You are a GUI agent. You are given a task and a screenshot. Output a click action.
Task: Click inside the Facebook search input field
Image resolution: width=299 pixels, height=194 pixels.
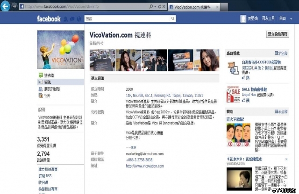coord(127,19)
